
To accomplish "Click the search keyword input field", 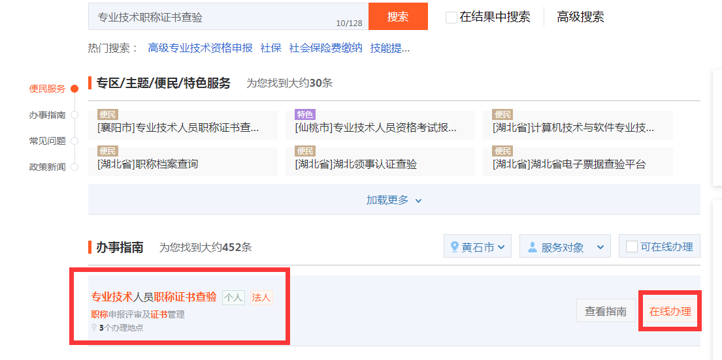I will (x=216, y=17).
